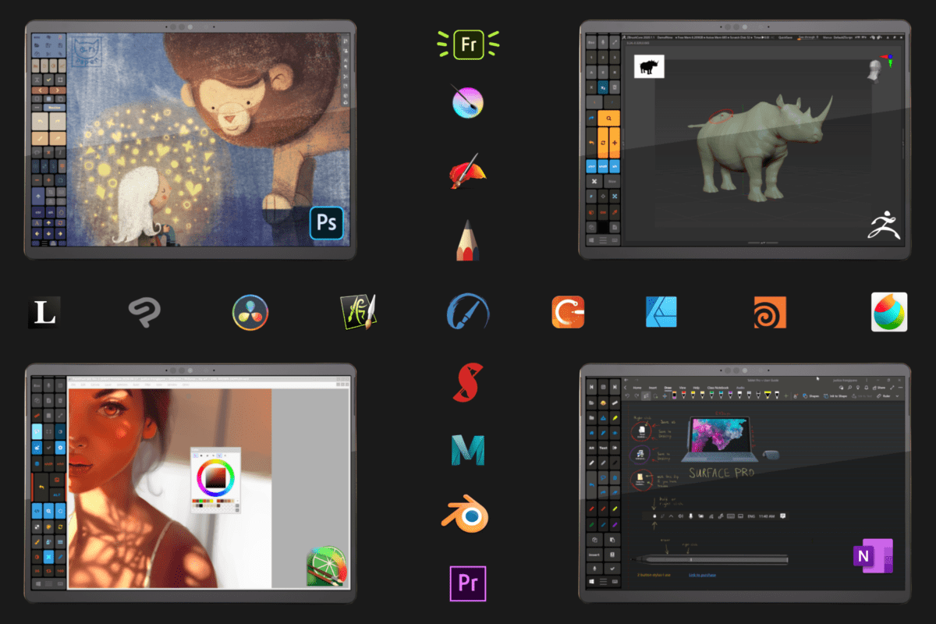The image size is (936, 624).
Task: Select the Affinity Designer app icon
Action: [661, 312]
